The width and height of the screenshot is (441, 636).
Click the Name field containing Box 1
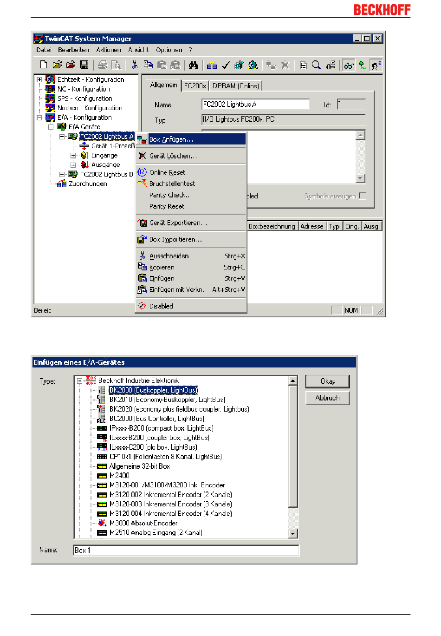pos(186,551)
